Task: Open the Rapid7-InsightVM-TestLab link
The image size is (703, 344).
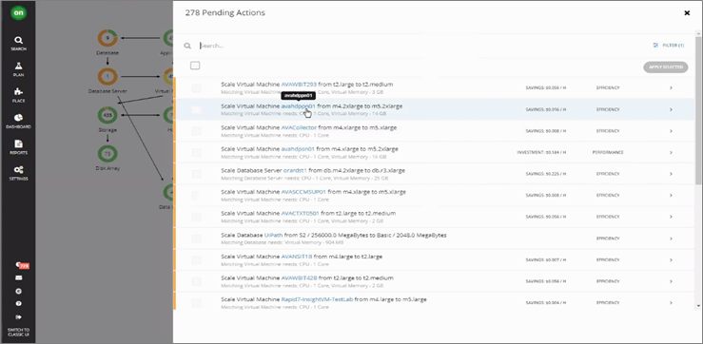Action: (x=317, y=299)
